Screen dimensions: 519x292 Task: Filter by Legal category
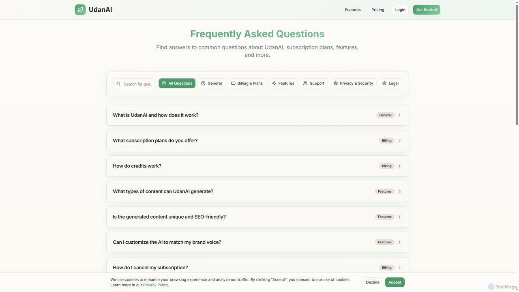[x=390, y=83]
